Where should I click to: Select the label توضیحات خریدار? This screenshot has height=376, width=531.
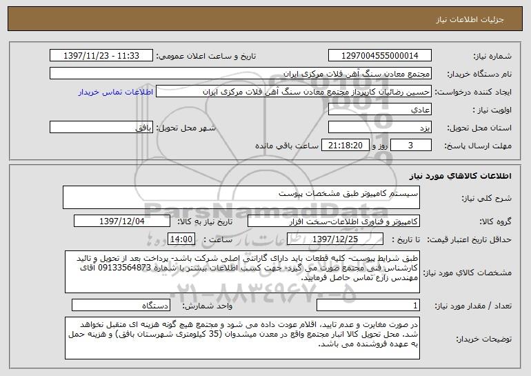tap(484, 339)
